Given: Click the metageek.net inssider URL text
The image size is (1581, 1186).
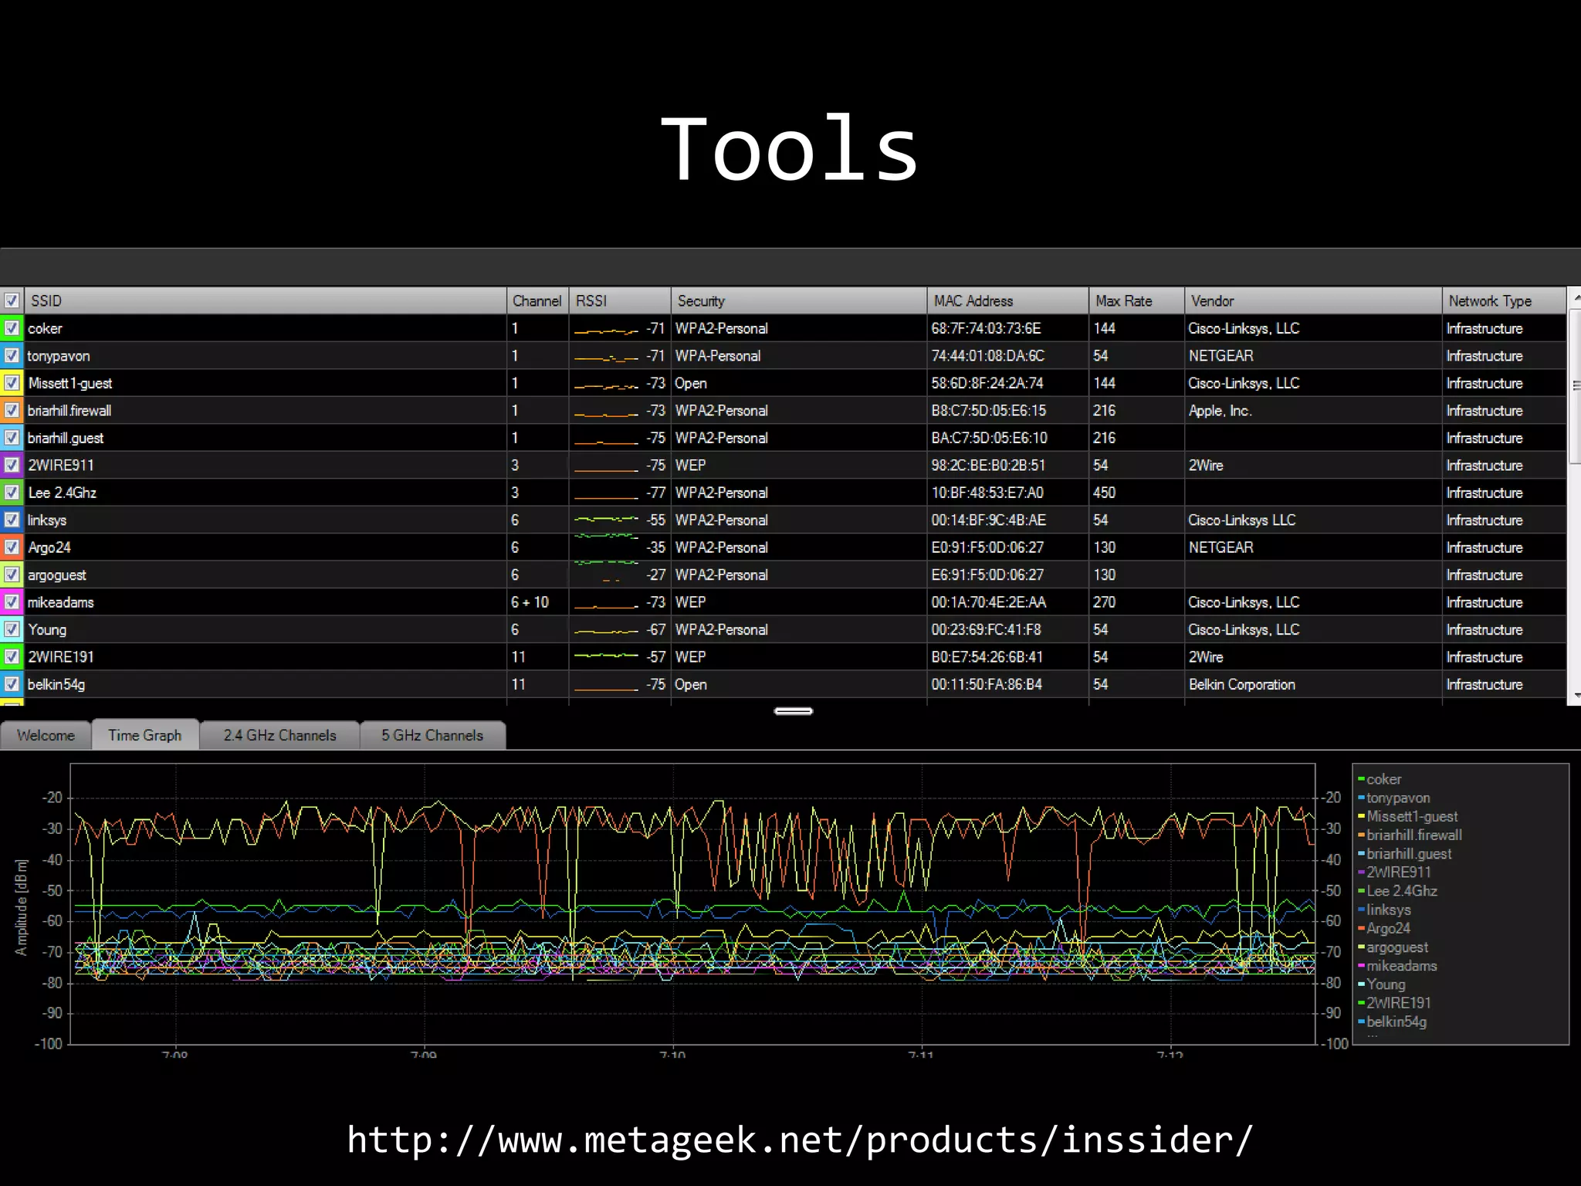Looking at the screenshot, I should (800, 1140).
